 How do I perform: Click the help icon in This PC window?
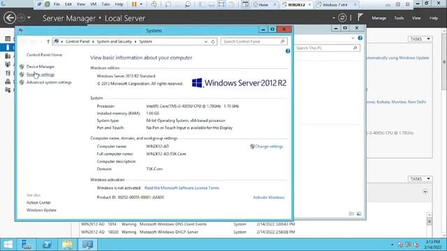click(x=360, y=38)
